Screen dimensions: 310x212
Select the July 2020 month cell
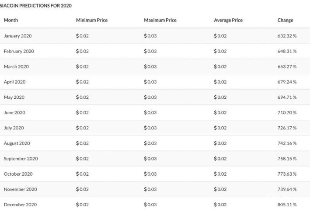(x=14, y=128)
